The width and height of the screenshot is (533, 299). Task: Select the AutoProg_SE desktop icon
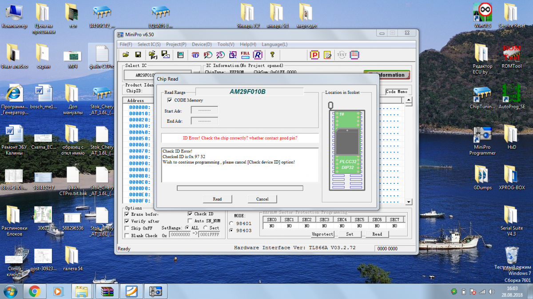[512, 97]
